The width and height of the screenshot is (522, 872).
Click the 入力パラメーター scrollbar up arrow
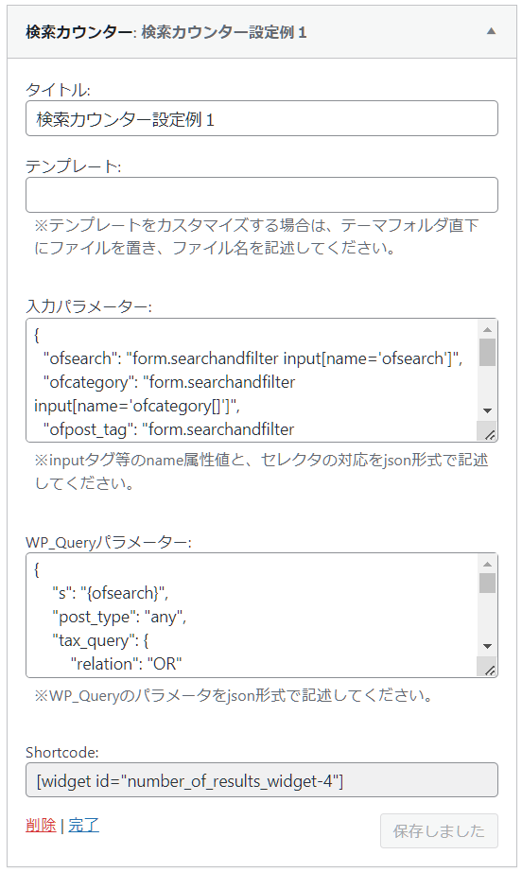pyautogui.click(x=488, y=329)
